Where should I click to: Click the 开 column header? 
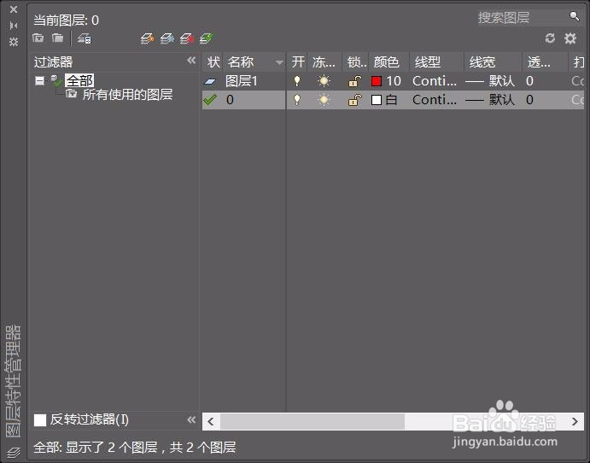point(298,62)
